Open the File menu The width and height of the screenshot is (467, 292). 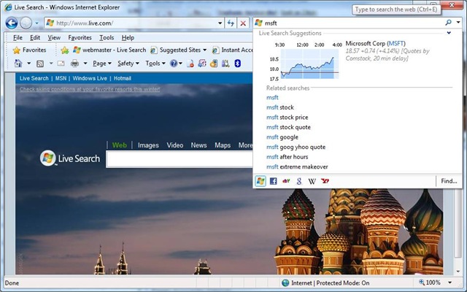18,37
